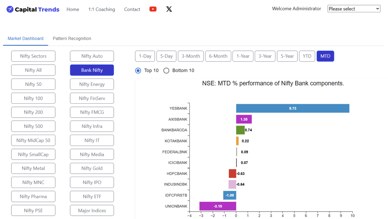The width and height of the screenshot is (388, 219).
Task: Click the BANKBARODA green bar
Action: (x=241, y=130)
